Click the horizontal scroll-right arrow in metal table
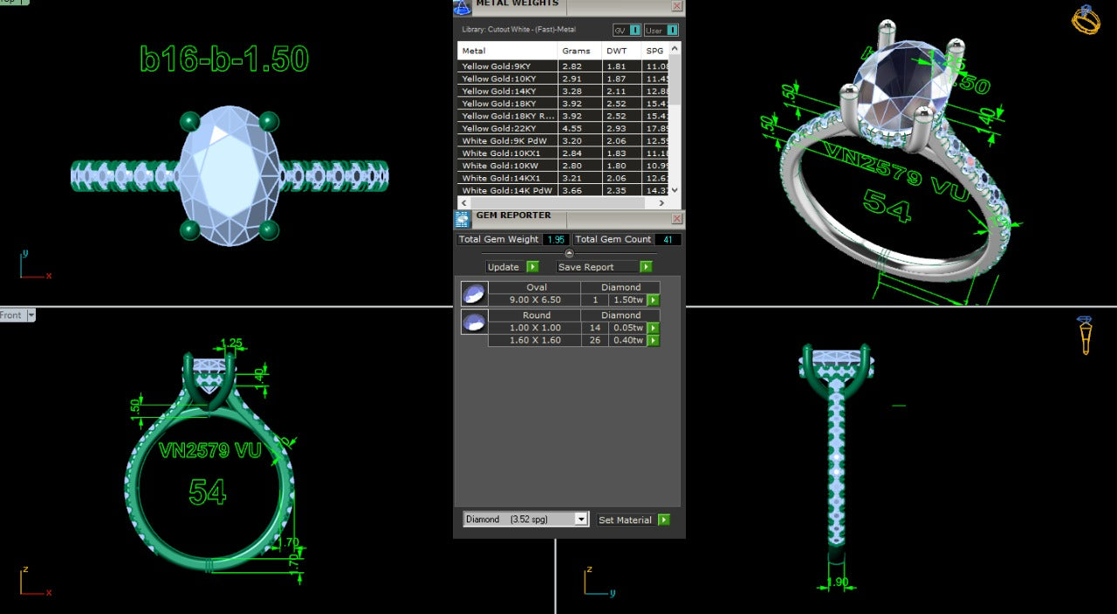 pyautogui.click(x=663, y=202)
